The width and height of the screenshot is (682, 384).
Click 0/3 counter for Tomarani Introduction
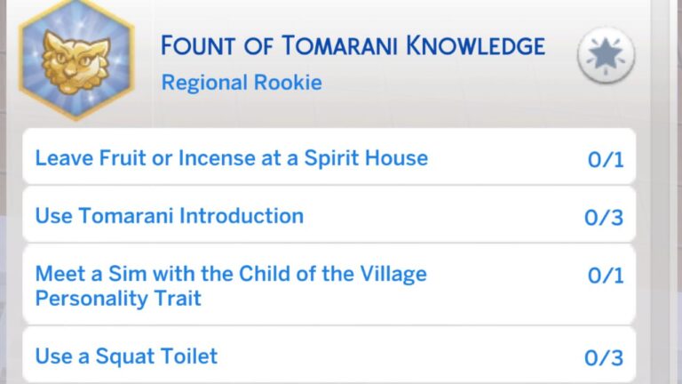[x=604, y=218]
